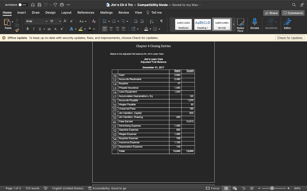Enter Focus mode from status bar
This screenshot has height=191, width=307.
213,188
